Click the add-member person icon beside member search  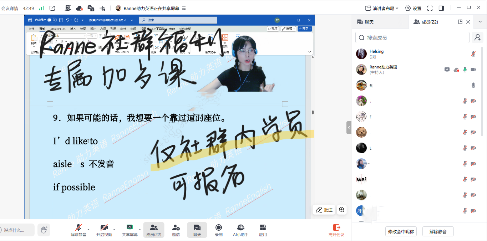click(x=477, y=37)
